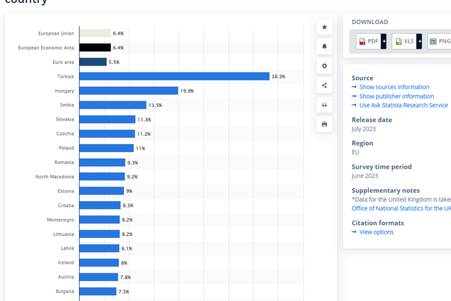Select the Hungary bar in chart
This screenshot has width=451, height=301.
click(129, 91)
